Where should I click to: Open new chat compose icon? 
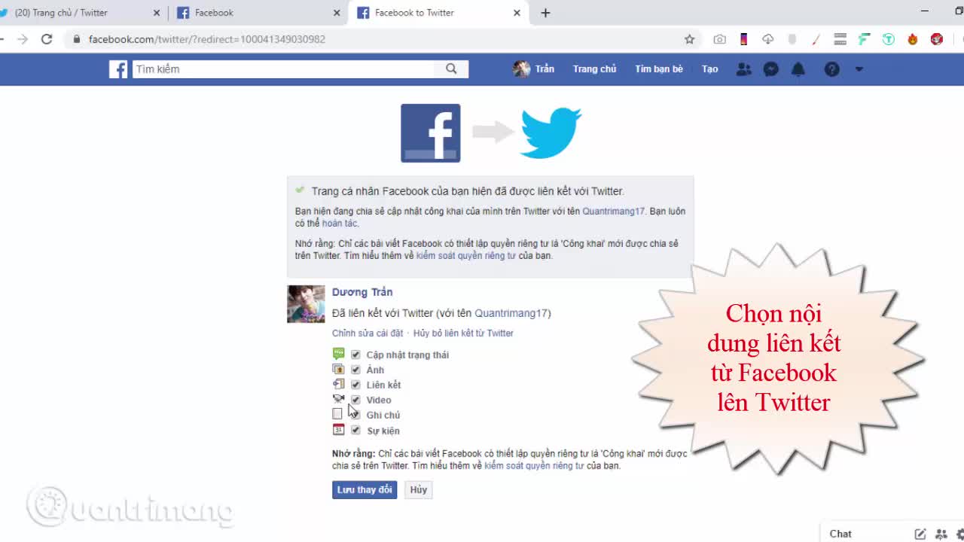click(920, 534)
